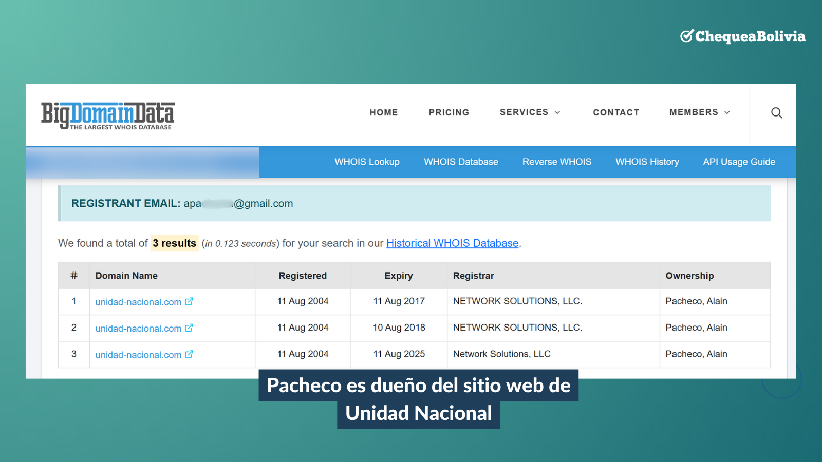Image resolution: width=822 pixels, height=462 pixels.
Task: Click the search magnifier icon
Action: coord(776,113)
